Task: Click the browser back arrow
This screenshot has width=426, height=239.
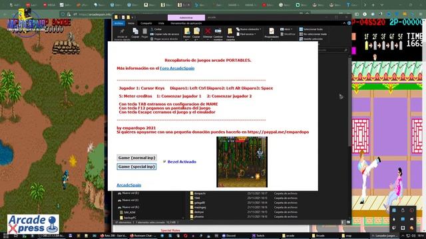Action: tap(5, 14)
